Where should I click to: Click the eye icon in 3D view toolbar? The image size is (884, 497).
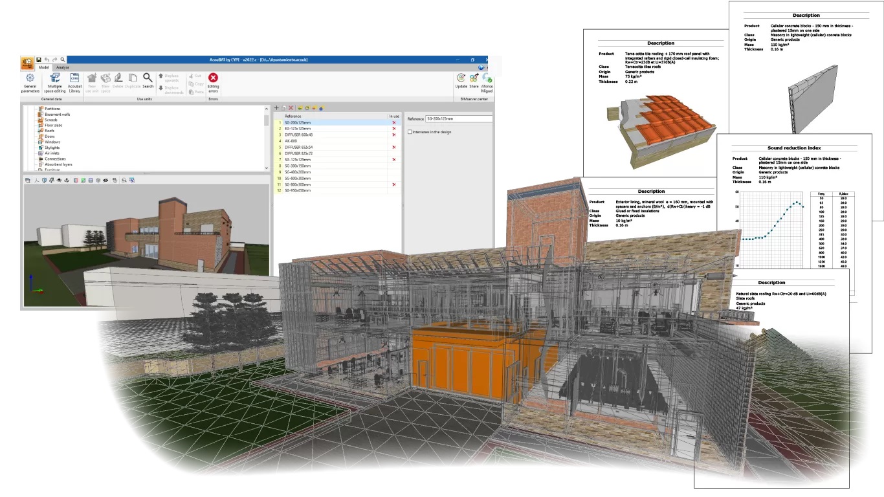(105, 180)
